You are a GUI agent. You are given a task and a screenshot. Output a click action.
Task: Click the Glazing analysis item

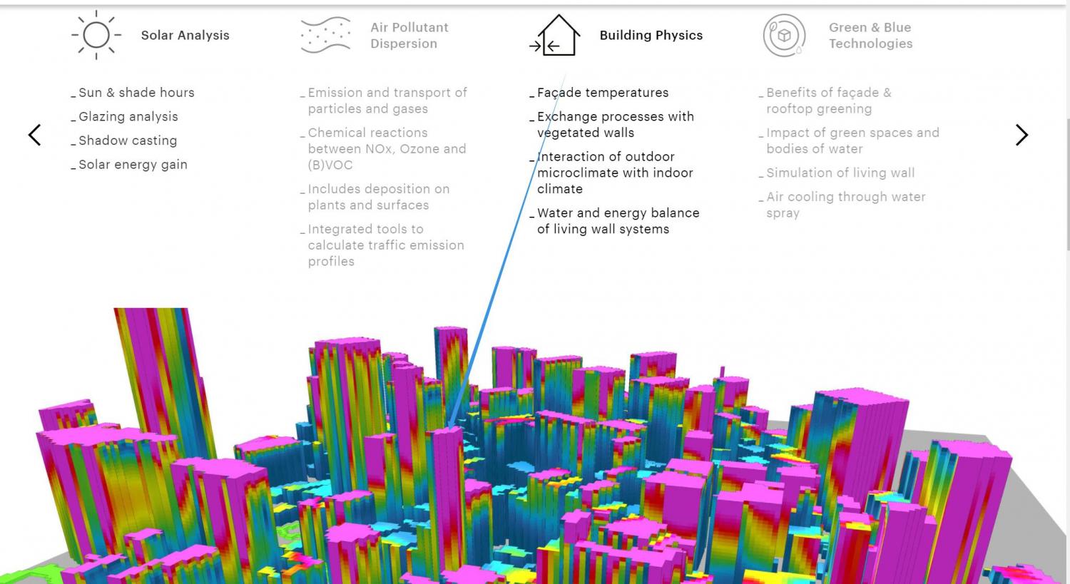(128, 117)
